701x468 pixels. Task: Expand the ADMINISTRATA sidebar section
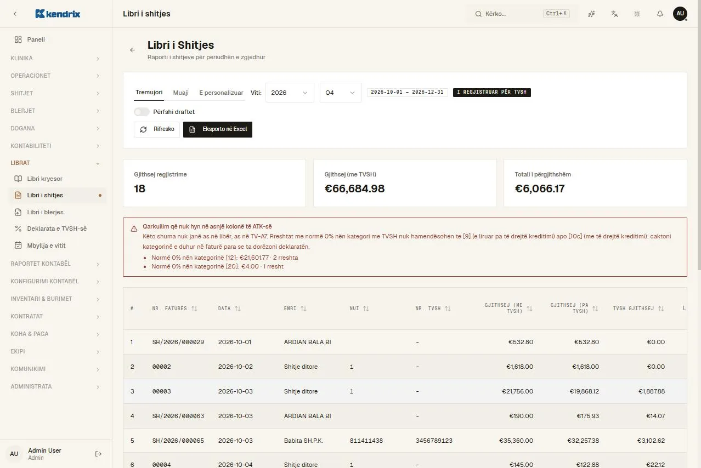[56, 386]
